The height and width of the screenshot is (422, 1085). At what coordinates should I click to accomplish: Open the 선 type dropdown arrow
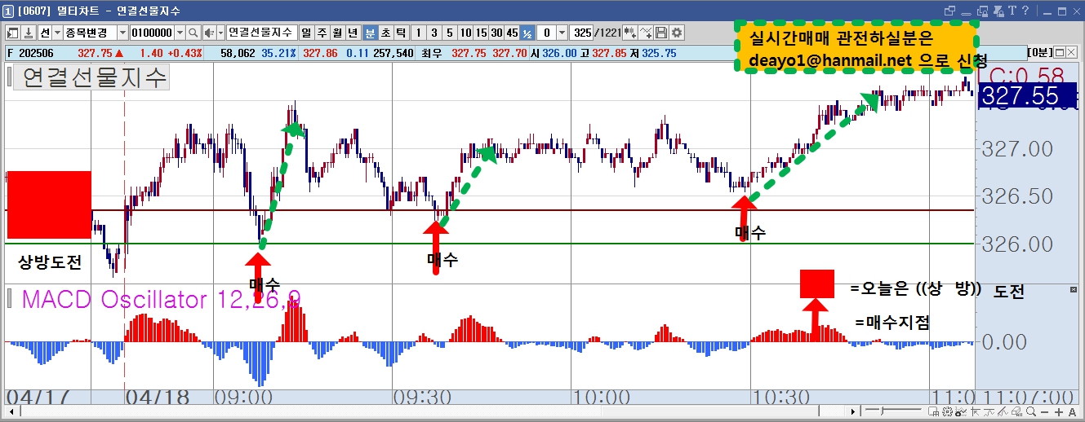point(57,33)
